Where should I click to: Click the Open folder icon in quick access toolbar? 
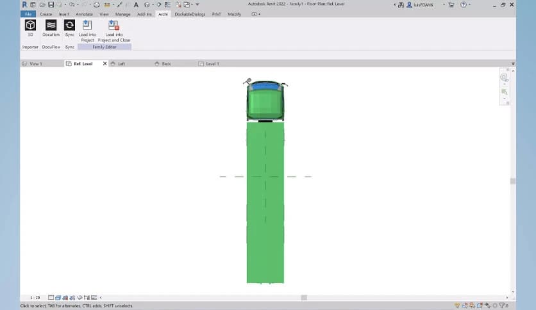tap(42, 4)
